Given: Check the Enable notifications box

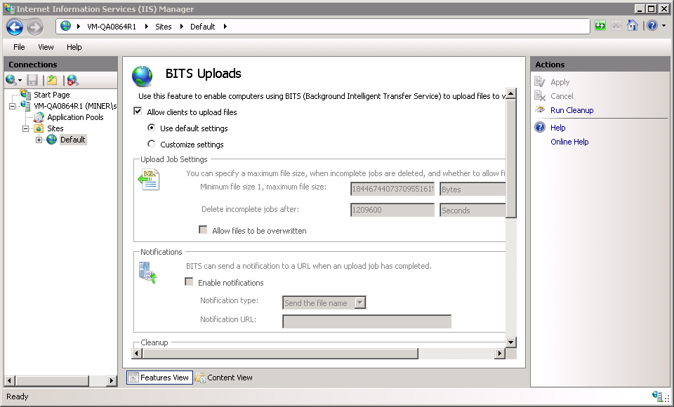Looking at the screenshot, I should (x=189, y=282).
